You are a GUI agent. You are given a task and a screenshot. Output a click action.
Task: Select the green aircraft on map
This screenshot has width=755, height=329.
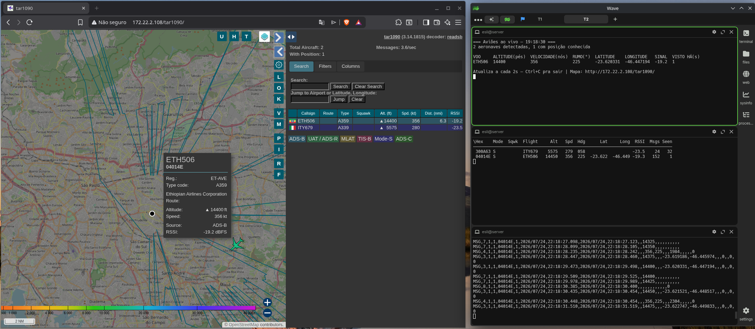click(x=237, y=244)
